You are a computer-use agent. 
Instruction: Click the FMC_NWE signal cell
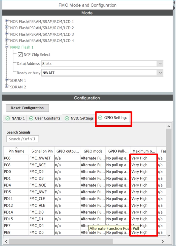coord(42,192)
